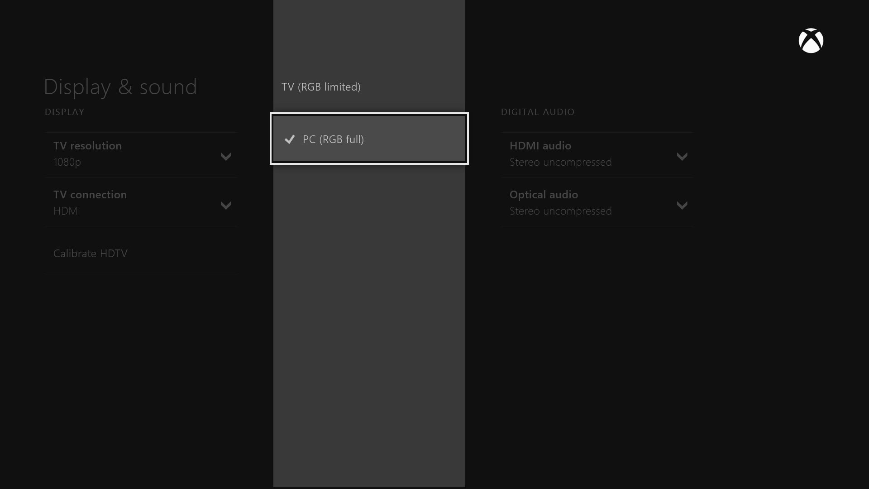The image size is (869, 489).
Task: Click the checkmark beside PC (RGB full)
Action: click(290, 139)
